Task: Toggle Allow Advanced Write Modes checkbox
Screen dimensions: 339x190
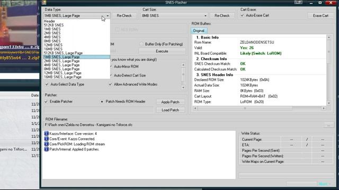Action: [110, 84]
